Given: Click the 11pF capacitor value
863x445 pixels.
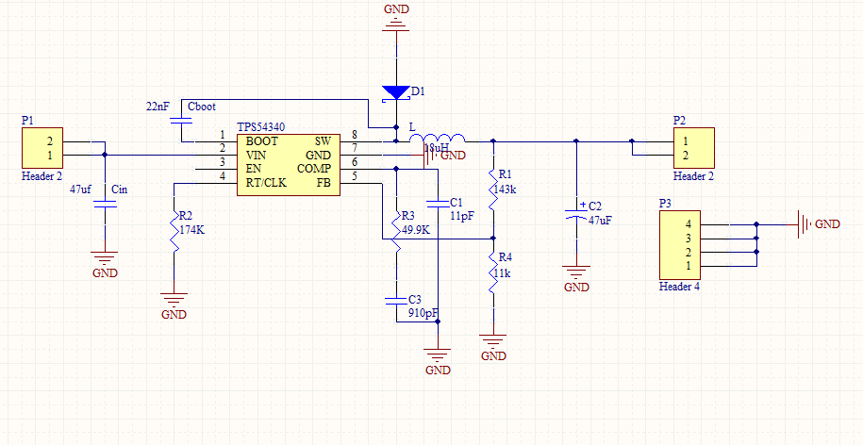Looking at the screenshot, I should (x=461, y=216).
